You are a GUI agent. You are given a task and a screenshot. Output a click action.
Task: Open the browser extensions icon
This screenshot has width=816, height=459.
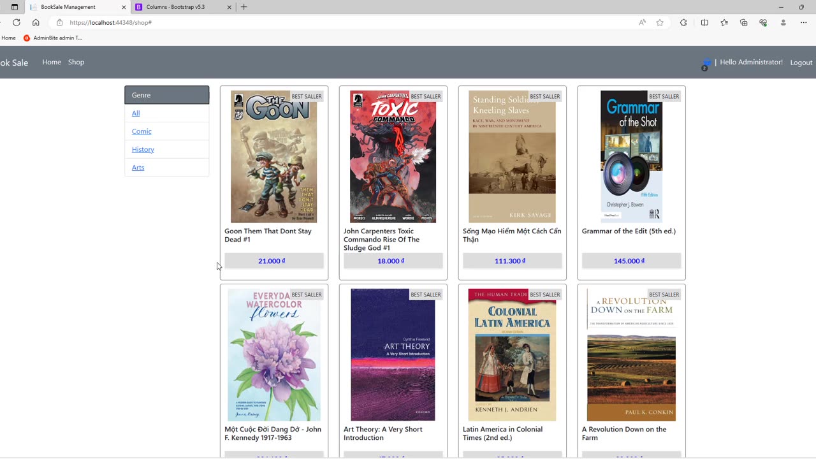coord(683,22)
